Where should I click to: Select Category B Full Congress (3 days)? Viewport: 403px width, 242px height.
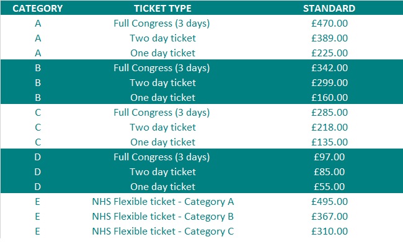[x=162, y=68]
